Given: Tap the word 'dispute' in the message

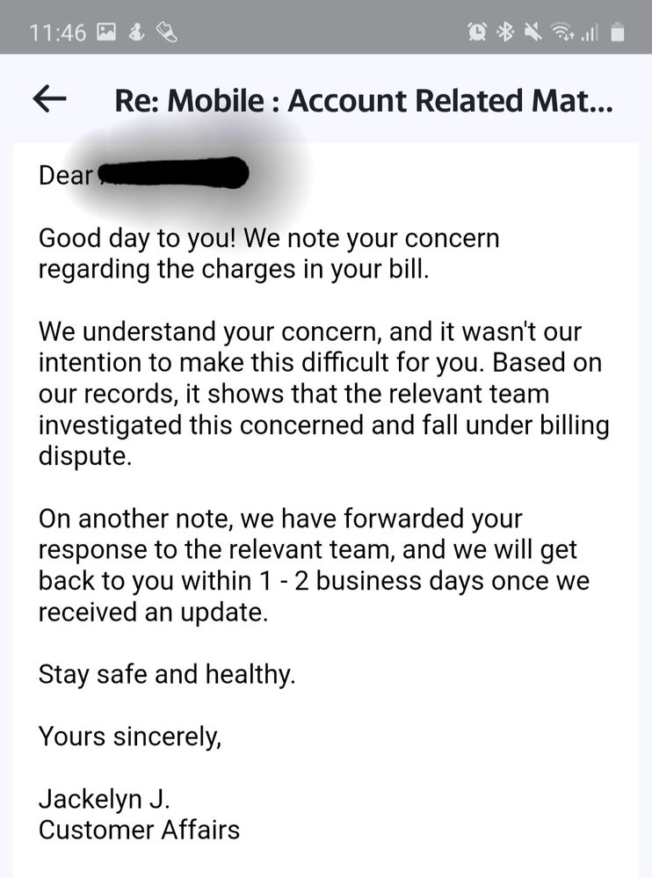Looking at the screenshot, I should (x=84, y=456).
